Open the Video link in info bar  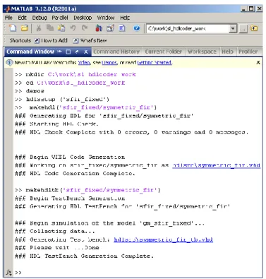click(x=84, y=63)
